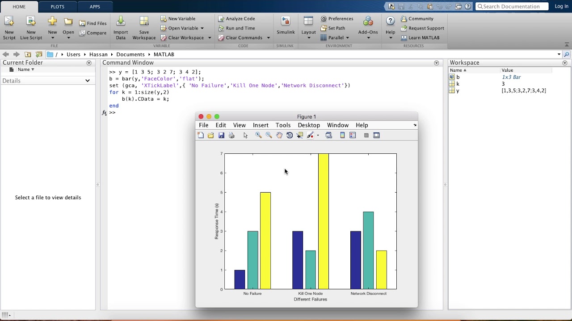Image resolution: width=572 pixels, height=321 pixels.
Task: Click the Zoom In tool in Figure toolbar
Action: tap(258, 136)
